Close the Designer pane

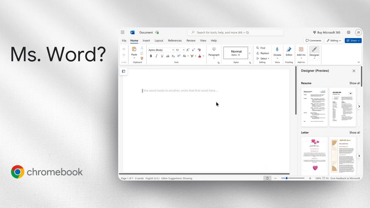354,71
